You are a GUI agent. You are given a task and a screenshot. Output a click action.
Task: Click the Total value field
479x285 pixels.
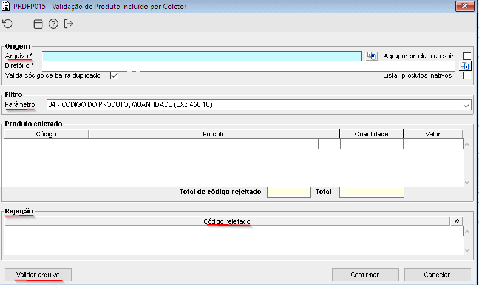372,192
